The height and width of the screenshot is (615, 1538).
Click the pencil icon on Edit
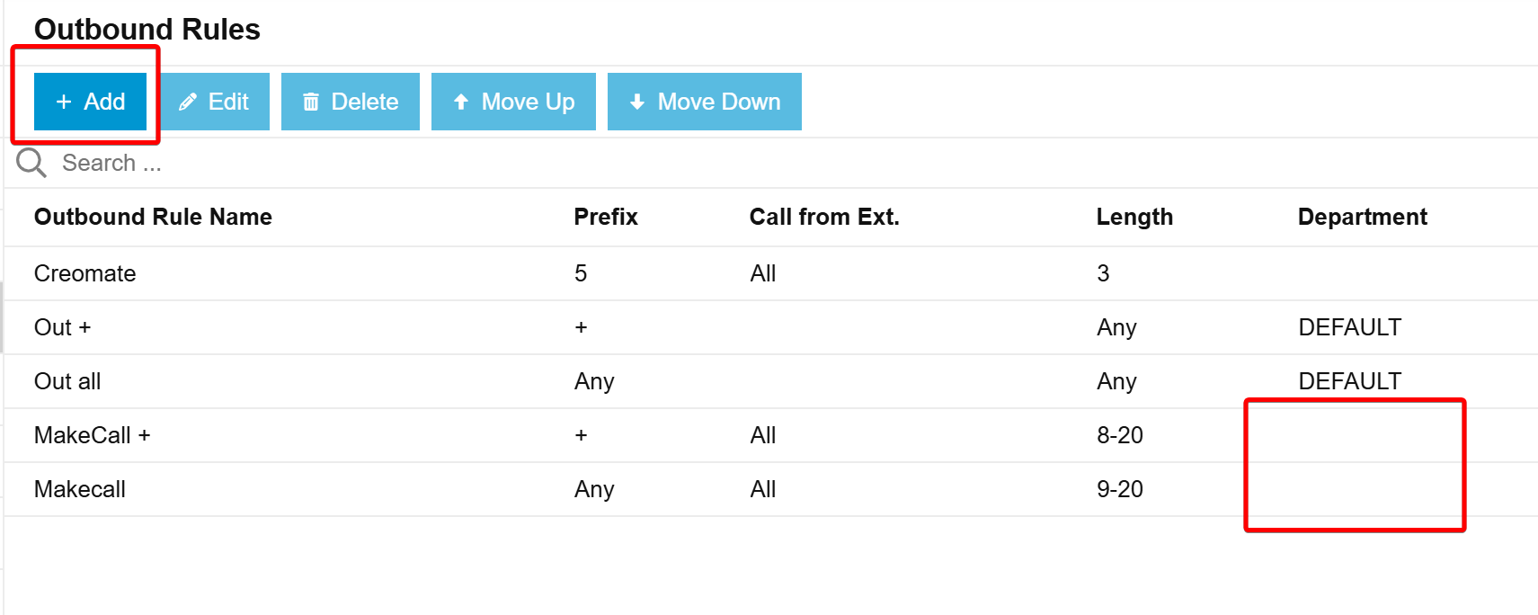pos(187,102)
